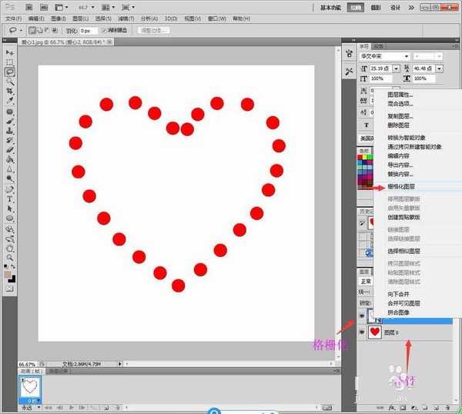Select the Lasso tool in the toolbox

click(x=10, y=72)
